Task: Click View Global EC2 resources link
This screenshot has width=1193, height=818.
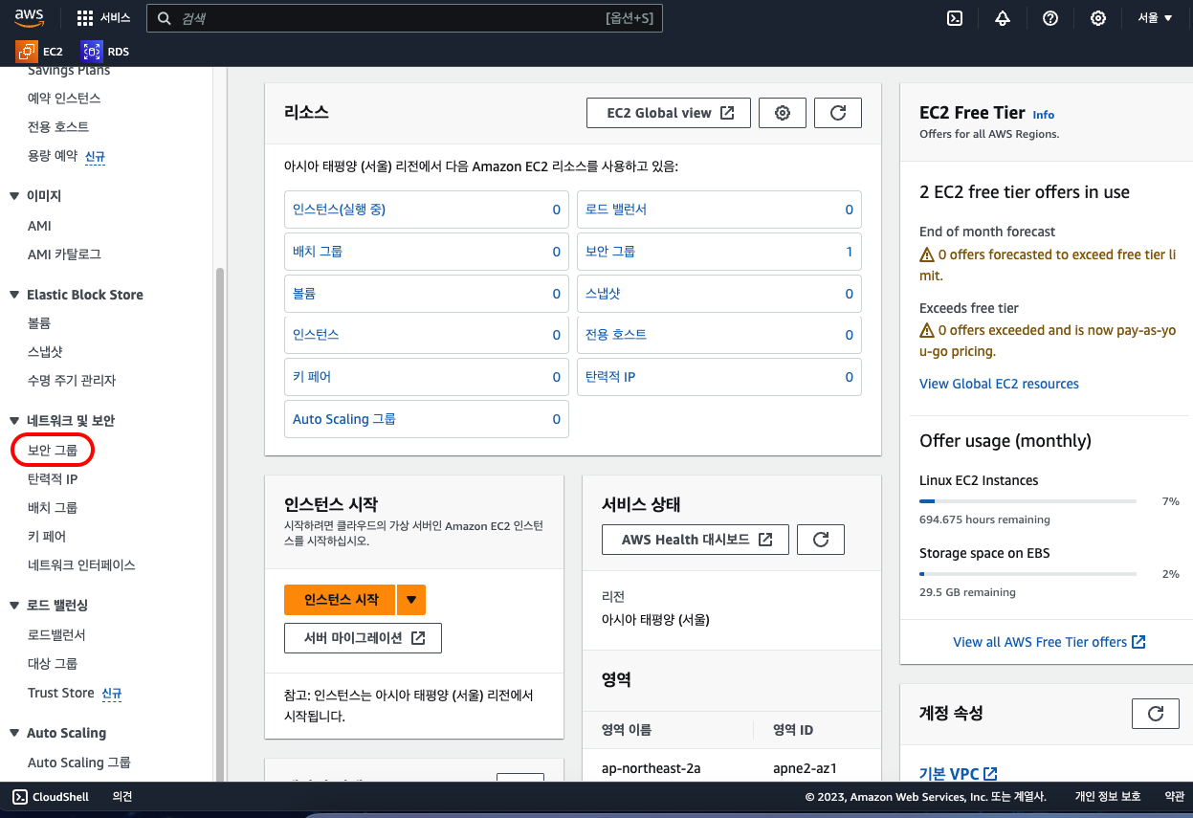Action: pyautogui.click(x=999, y=384)
